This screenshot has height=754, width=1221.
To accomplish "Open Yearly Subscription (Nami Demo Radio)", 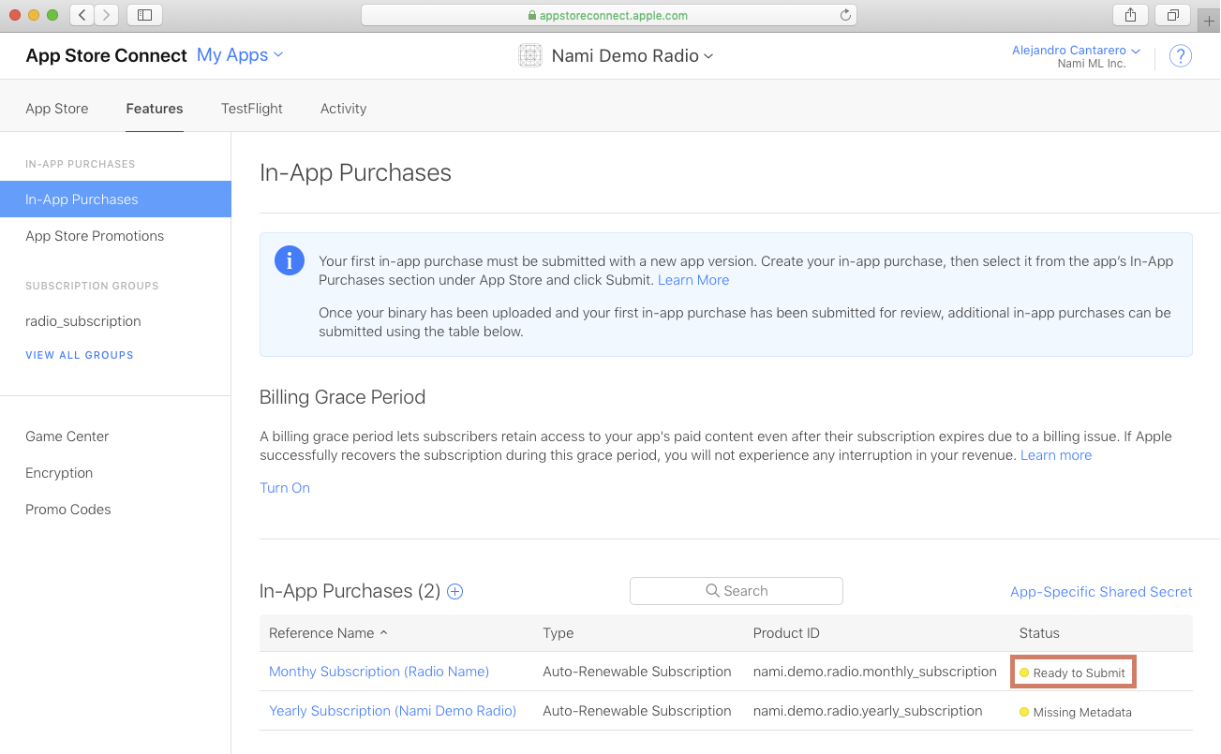I will [393, 711].
